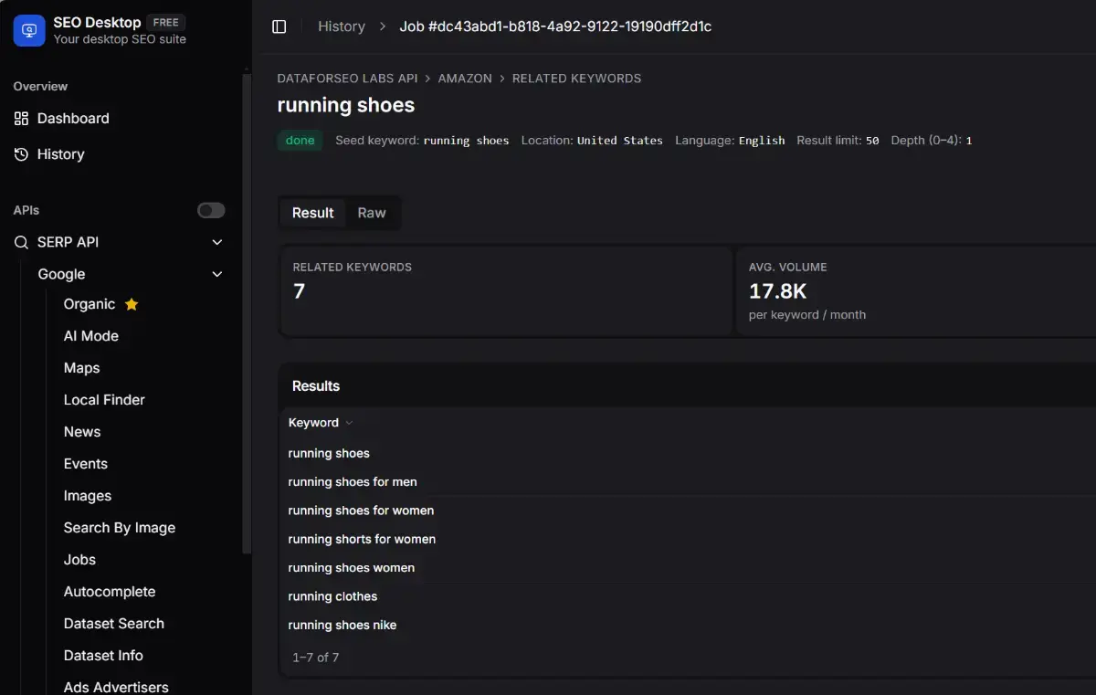Select Dataset Search in the sidebar

coord(113,623)
